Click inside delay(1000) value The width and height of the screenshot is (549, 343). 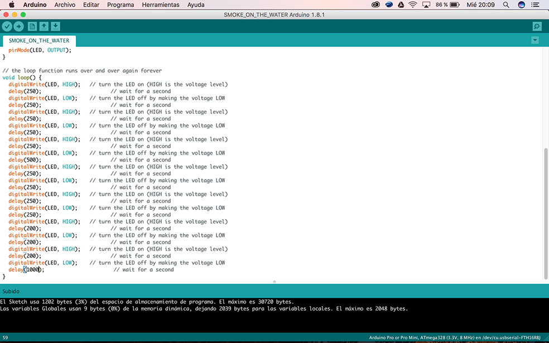[x=33, y=269]
